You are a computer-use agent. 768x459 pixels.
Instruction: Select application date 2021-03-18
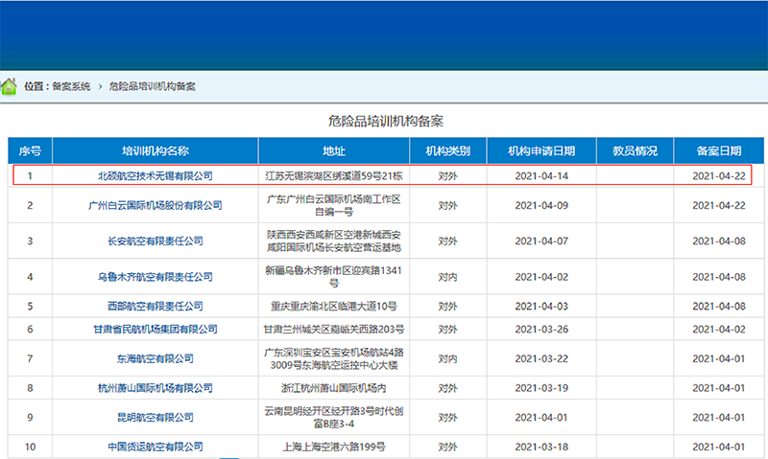coord(541,447)
